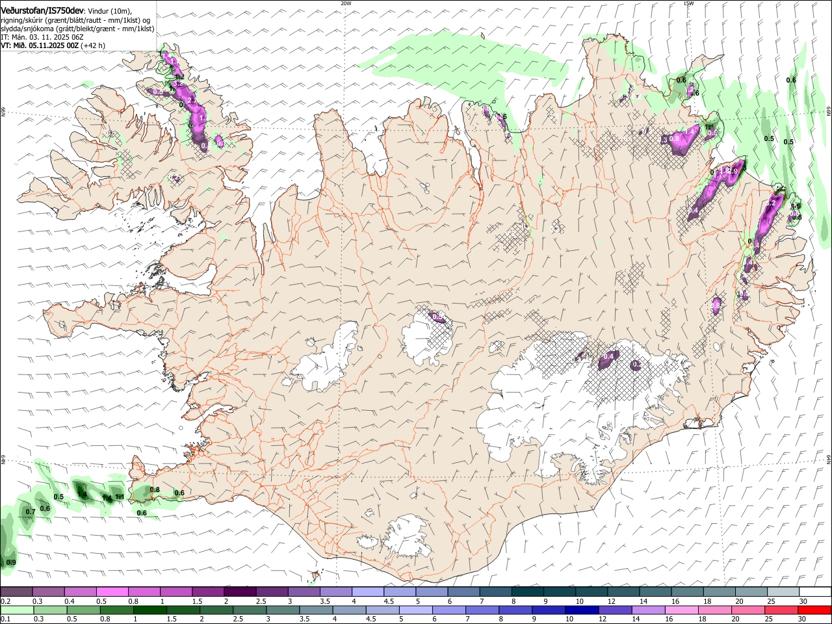Select light lavender upper legend swatch 4–4.5

tap(367, 591)
